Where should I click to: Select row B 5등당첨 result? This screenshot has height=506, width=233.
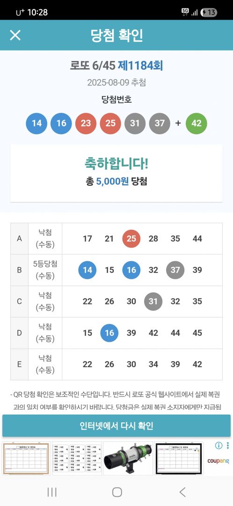pyautogui.click(x=116, y=270)
